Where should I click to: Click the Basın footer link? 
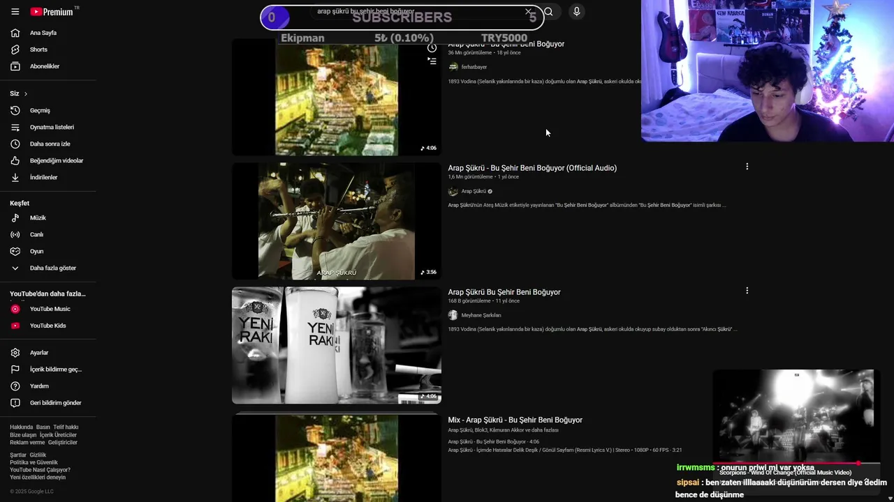43,427
